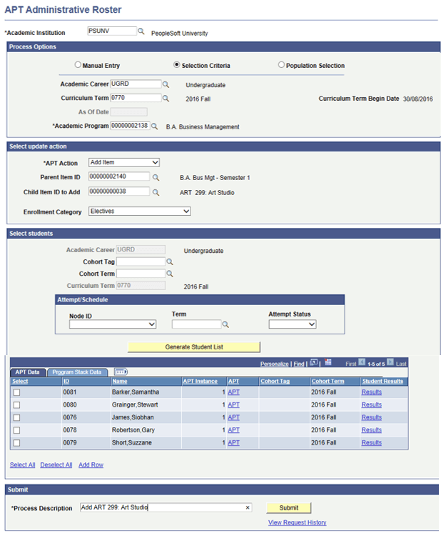Sort by Cohort Tag column header

pyautogui.click(x=275, y=382)
